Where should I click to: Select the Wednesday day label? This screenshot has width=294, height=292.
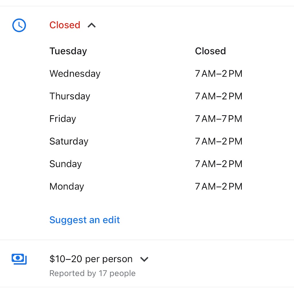tap(75, 74)
